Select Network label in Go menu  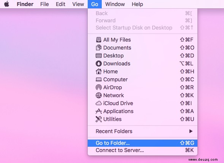tap(114, 95)
